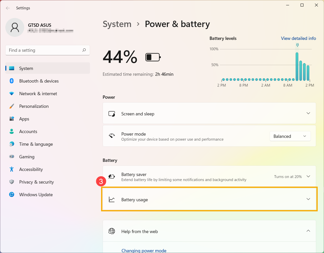324x253 pixels.
Task: Go to Network & internet
Action: 48,93
